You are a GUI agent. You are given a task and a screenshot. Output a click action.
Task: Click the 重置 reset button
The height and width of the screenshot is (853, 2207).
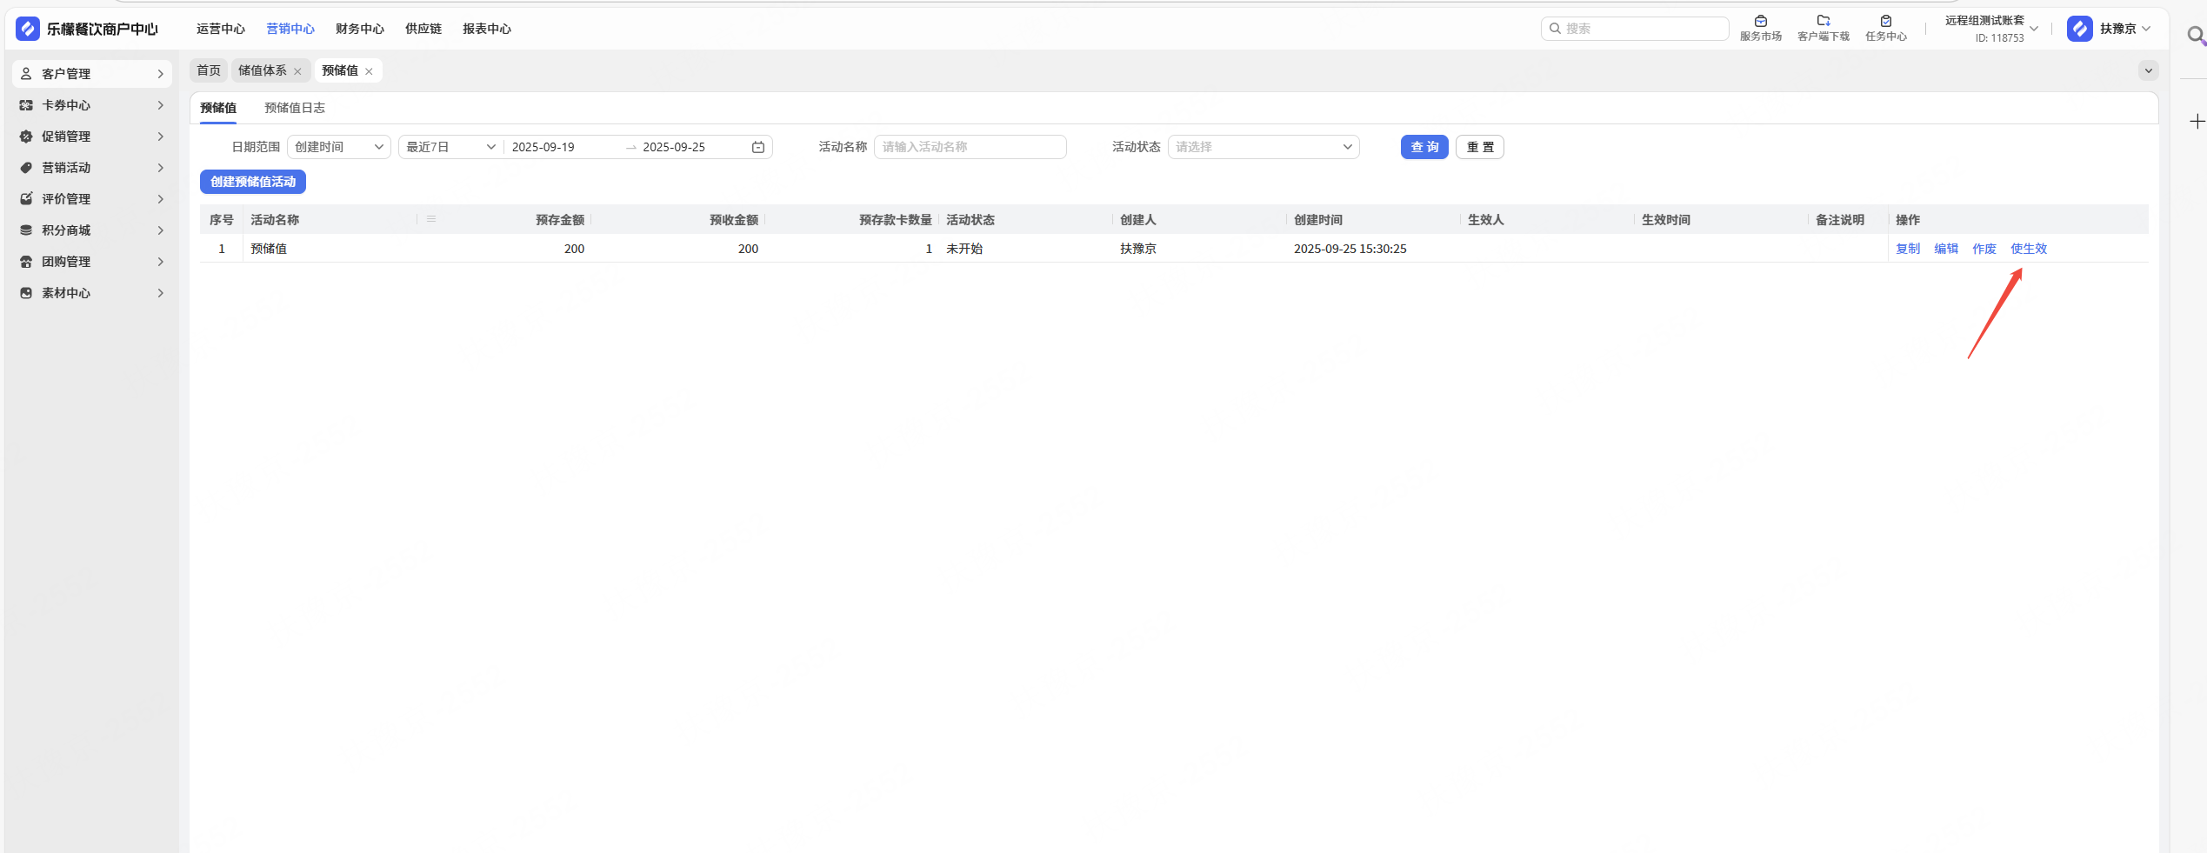tap(1480, 147)
